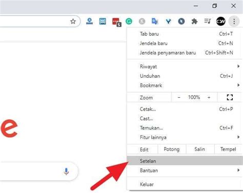
Task: Click the 100% zoom level value
Action: click(x=194, y=97)
